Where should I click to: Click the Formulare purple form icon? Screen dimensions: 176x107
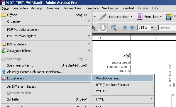139,17
